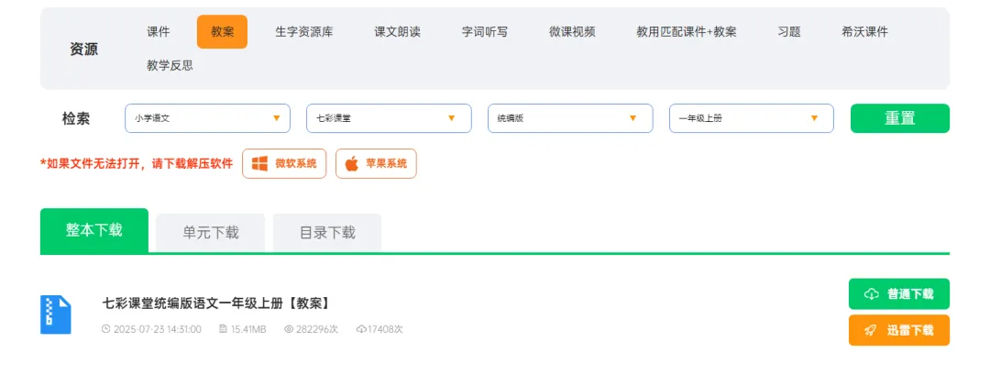Screen dimensions: 990x375
Task: Switch to the 单元下载 tab
Action: [x=211, y=233]
